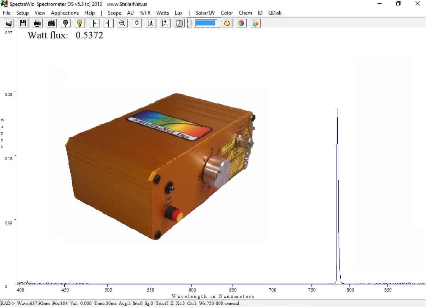Click the Wave:637.92nm status entry

33,303
